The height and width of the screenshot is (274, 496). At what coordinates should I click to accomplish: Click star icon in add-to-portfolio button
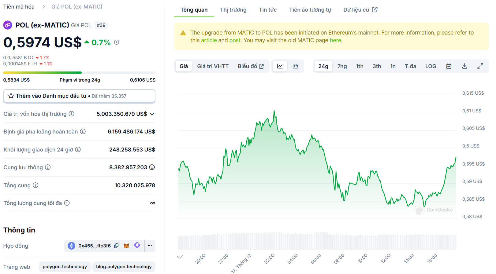[x=11, y=96]
